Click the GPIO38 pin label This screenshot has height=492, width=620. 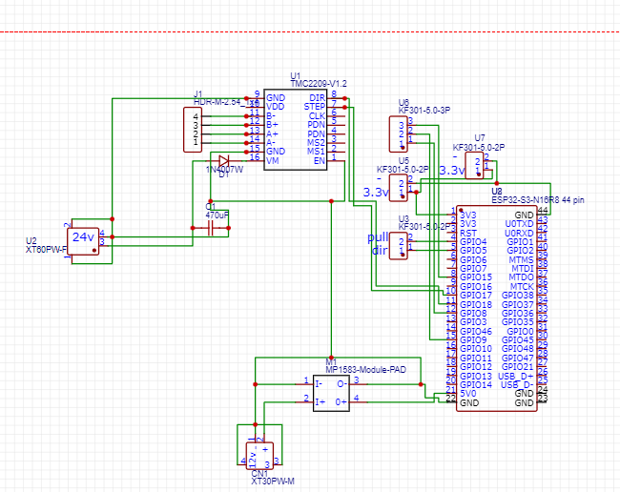click(518, 296)
